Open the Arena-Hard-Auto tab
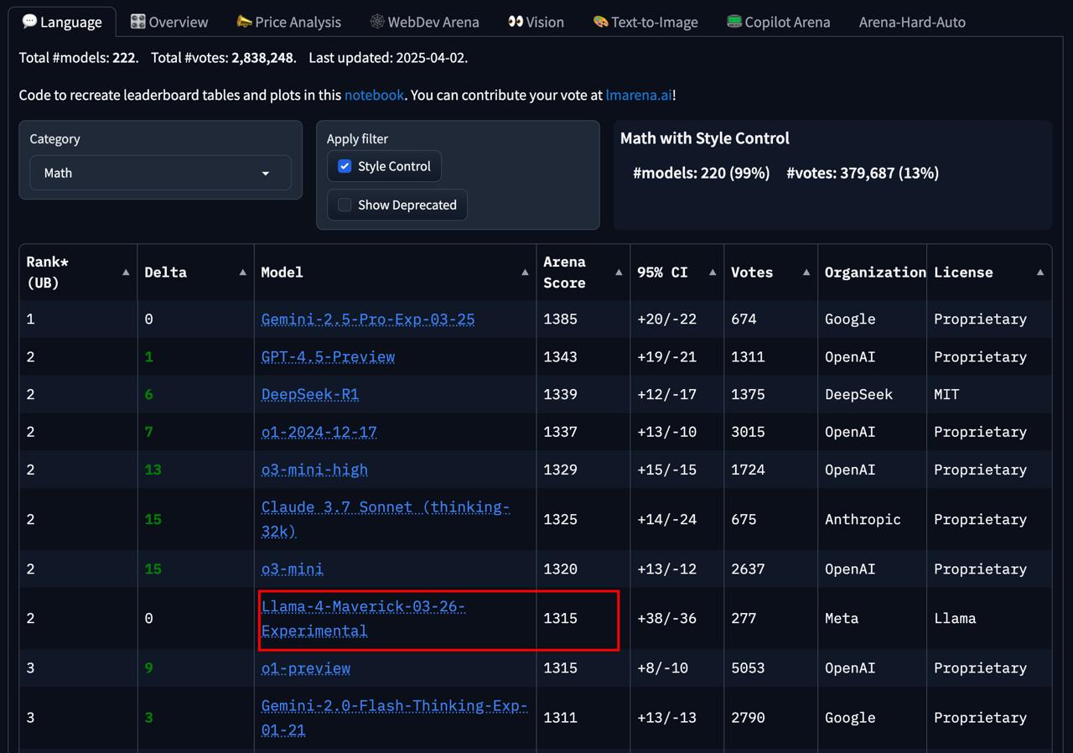Viewport: 1073px width, 753px height. [x=912, y=22]
